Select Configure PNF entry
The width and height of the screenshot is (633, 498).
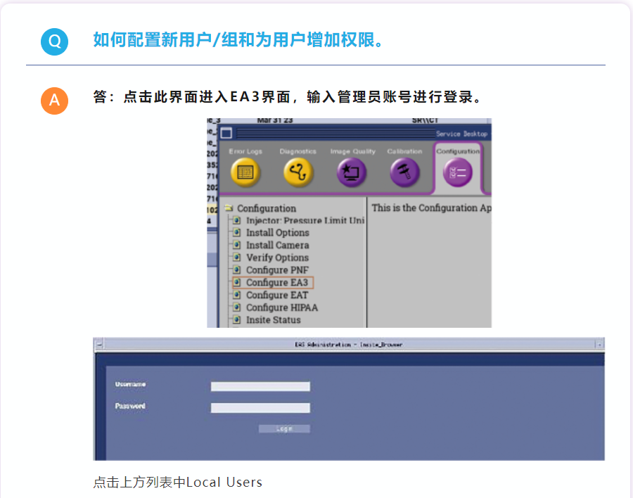coord(277,270)
